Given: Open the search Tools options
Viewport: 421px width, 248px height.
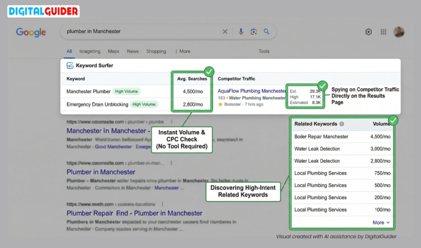Looking at the screenshot, I should (264, 51).
